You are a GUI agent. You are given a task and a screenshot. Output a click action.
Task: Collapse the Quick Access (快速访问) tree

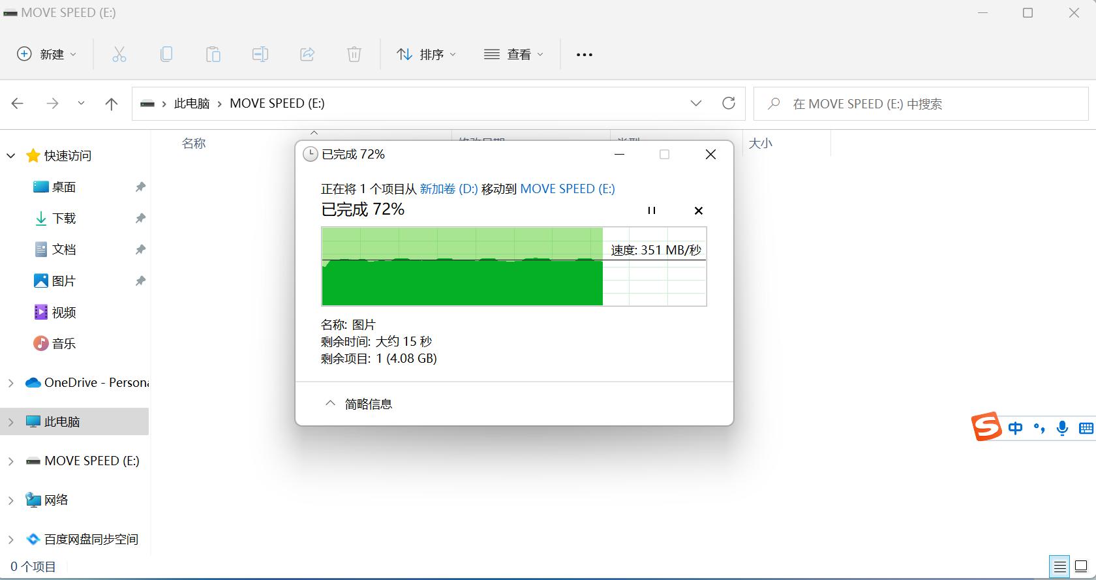coord(11,156)
